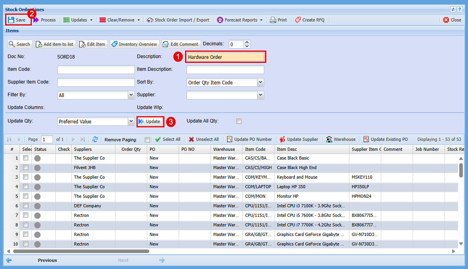468x269 pixels.
Task: Click the Select All button
Action: tap(168, 139)
